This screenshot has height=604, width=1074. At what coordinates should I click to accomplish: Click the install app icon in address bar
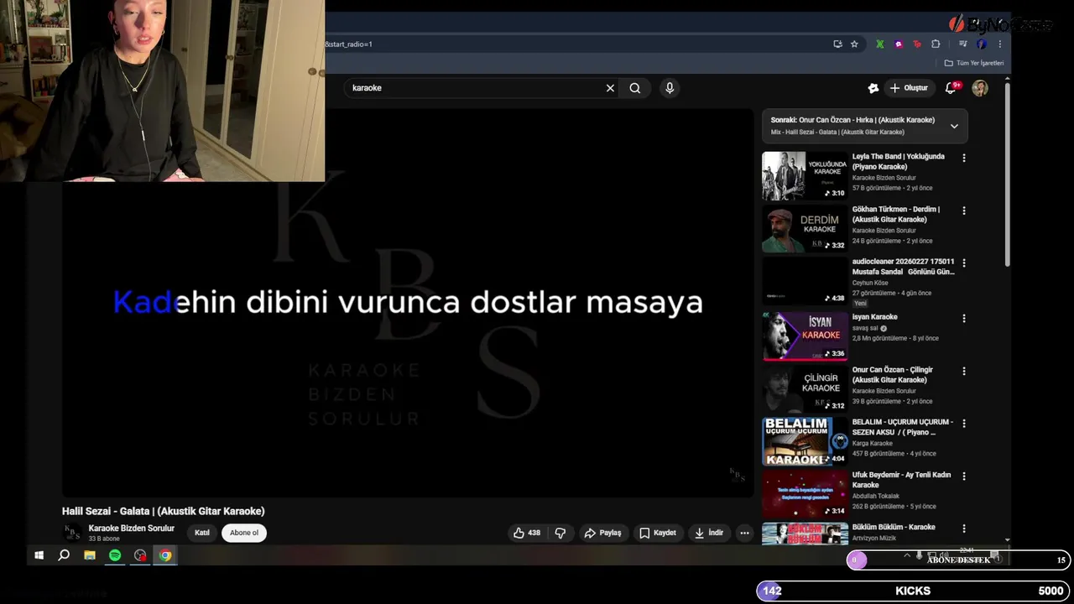tap(837, 44)
